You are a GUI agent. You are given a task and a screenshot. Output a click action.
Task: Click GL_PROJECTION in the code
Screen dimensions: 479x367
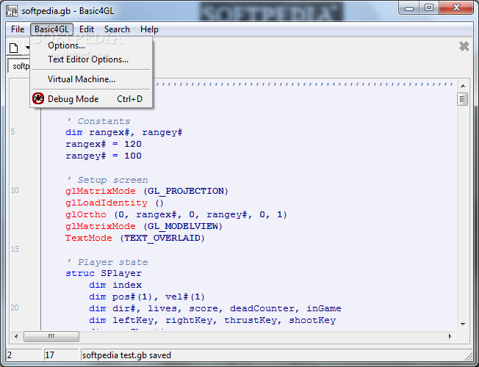coord(186,191)
